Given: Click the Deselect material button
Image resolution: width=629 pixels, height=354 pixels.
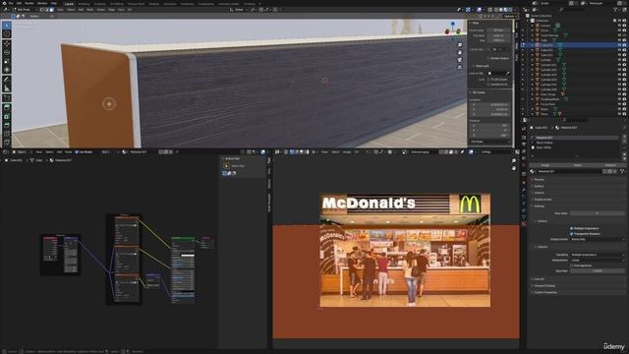Looking at the screenshot, I should [610, 165].
